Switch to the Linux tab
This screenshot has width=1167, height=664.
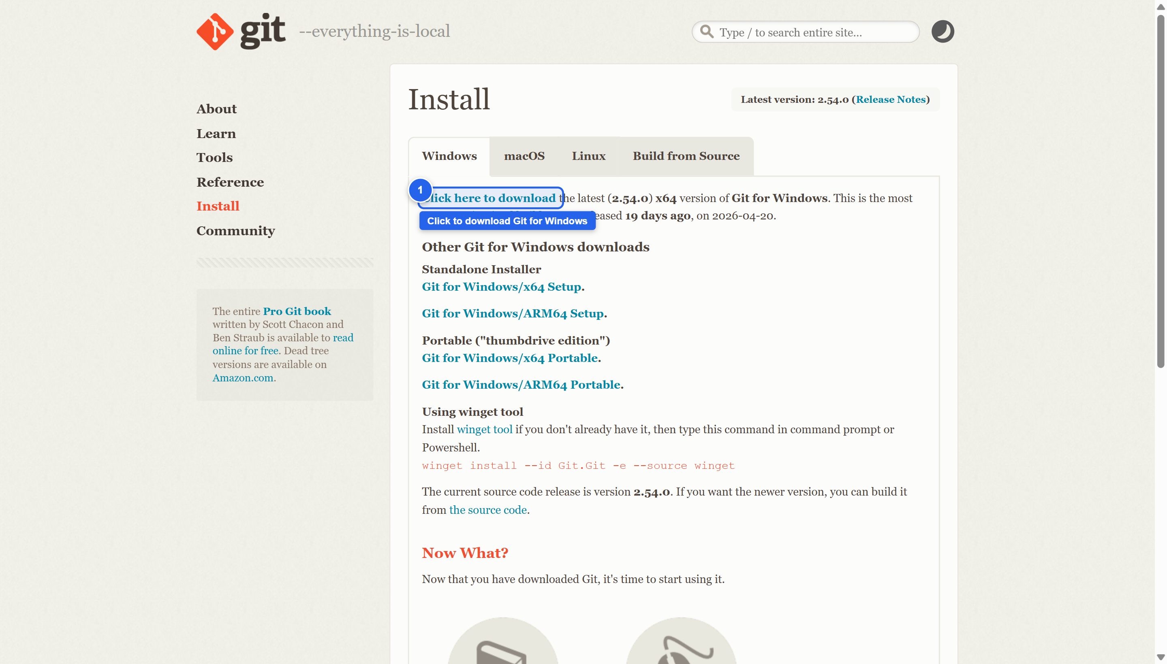pos(588,156)
